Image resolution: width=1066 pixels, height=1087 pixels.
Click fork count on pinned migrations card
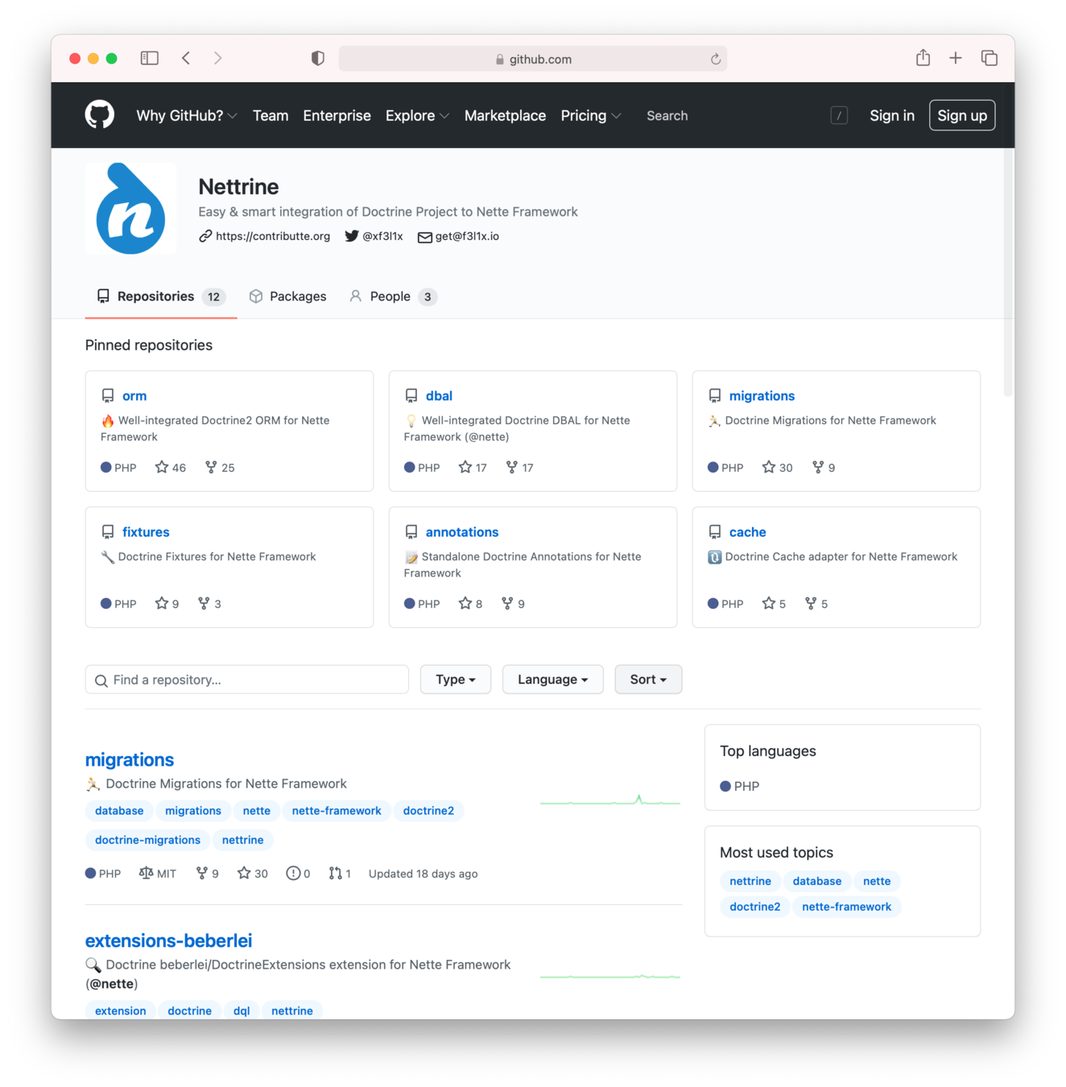[x=824, y=467]
